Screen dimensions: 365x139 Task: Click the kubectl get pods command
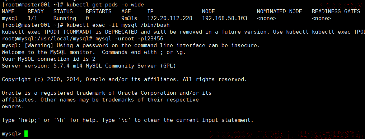[x=105, y=5]
